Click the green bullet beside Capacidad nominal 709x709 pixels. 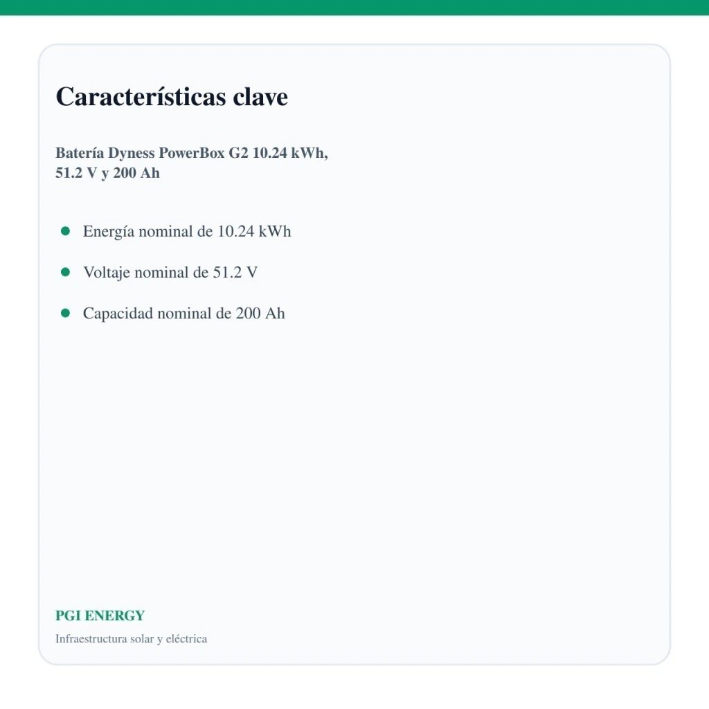click(x=65, y=313)
